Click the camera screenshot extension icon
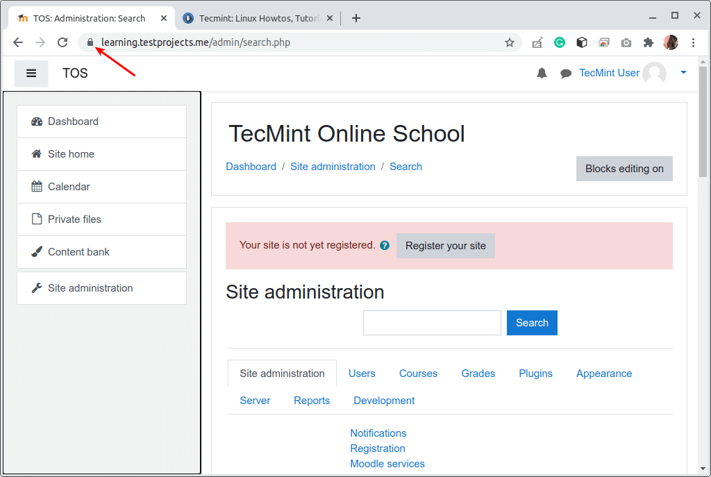Image resolution: width=711 pixels, height=477 pixels. pos(626,42)
